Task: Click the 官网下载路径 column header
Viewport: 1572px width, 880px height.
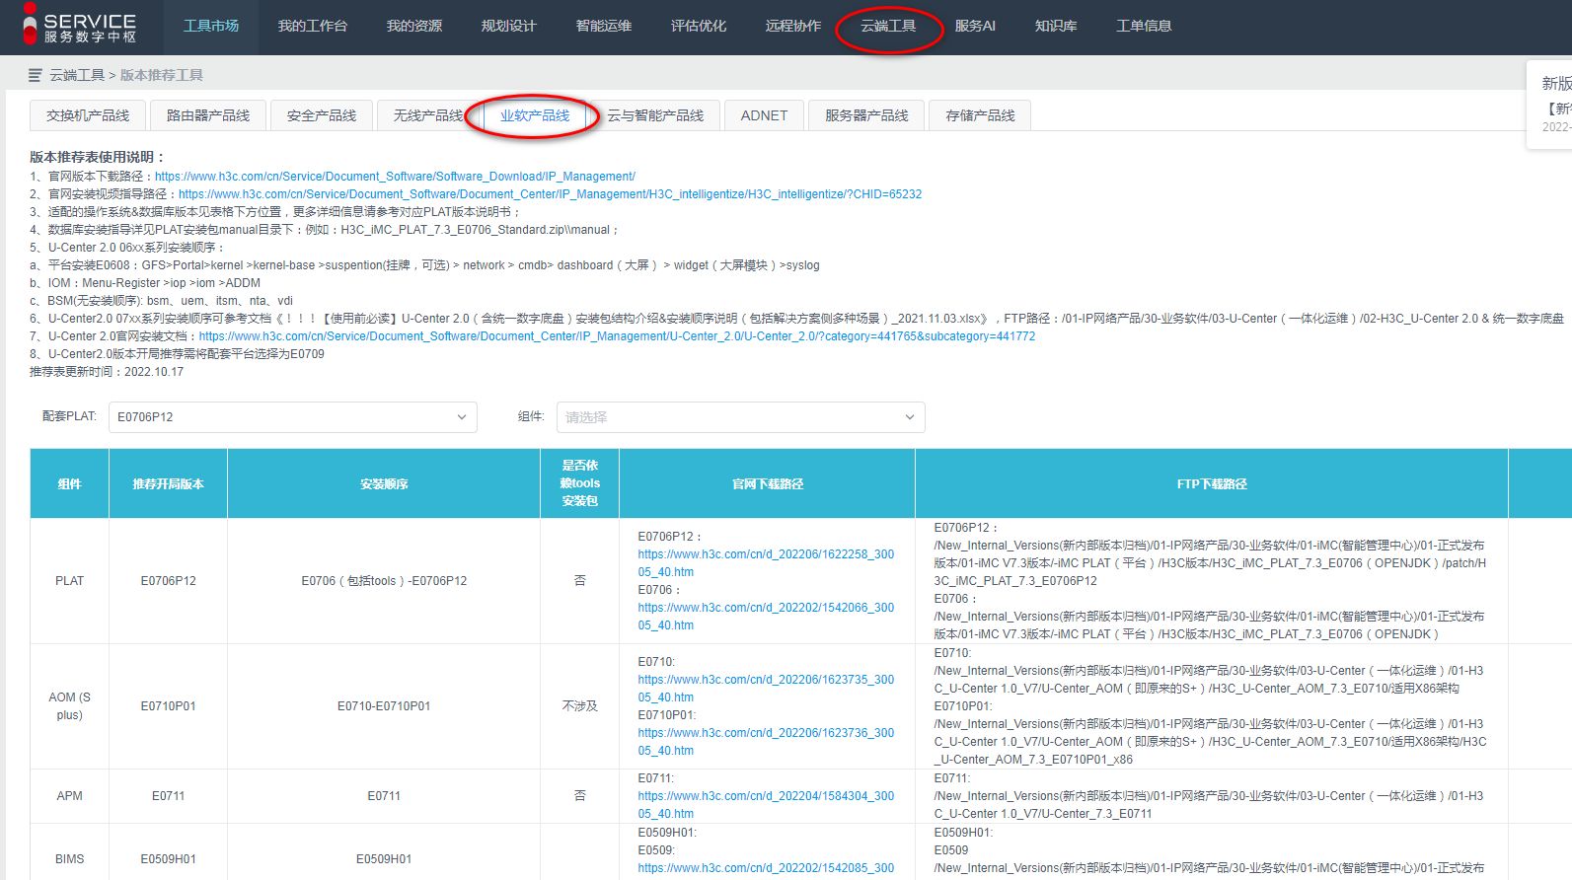Action: pyautogui.click(x=767, y=483)
